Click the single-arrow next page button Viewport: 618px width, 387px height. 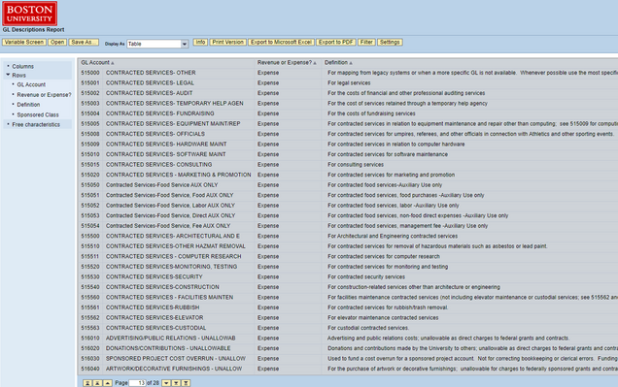[x=166, y=383]
